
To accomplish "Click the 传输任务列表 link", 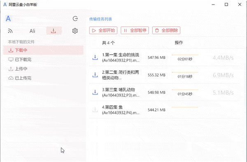I will pos(101,19).
